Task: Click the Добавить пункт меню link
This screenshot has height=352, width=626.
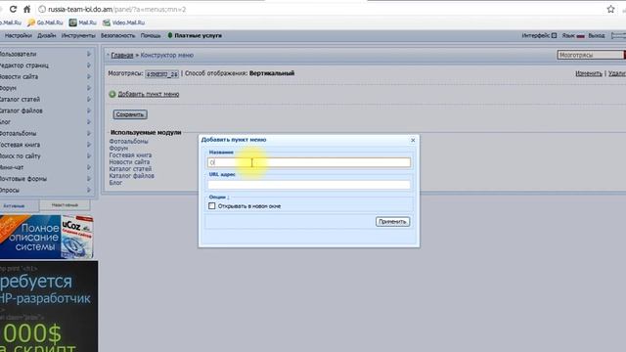Action: [149, 94]
